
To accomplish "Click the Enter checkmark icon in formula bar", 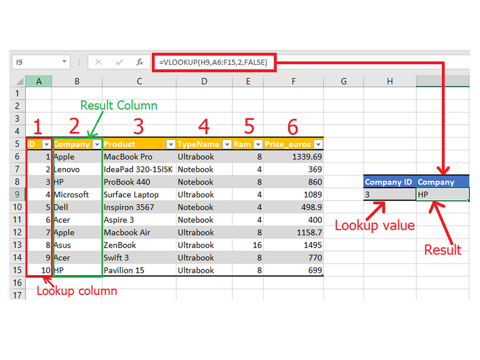I will point(120,62).
